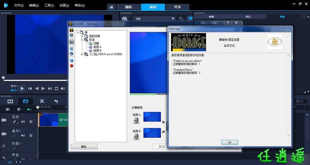
Task: Open help in proDAD title bar
Action: click(x=227, y=23)
